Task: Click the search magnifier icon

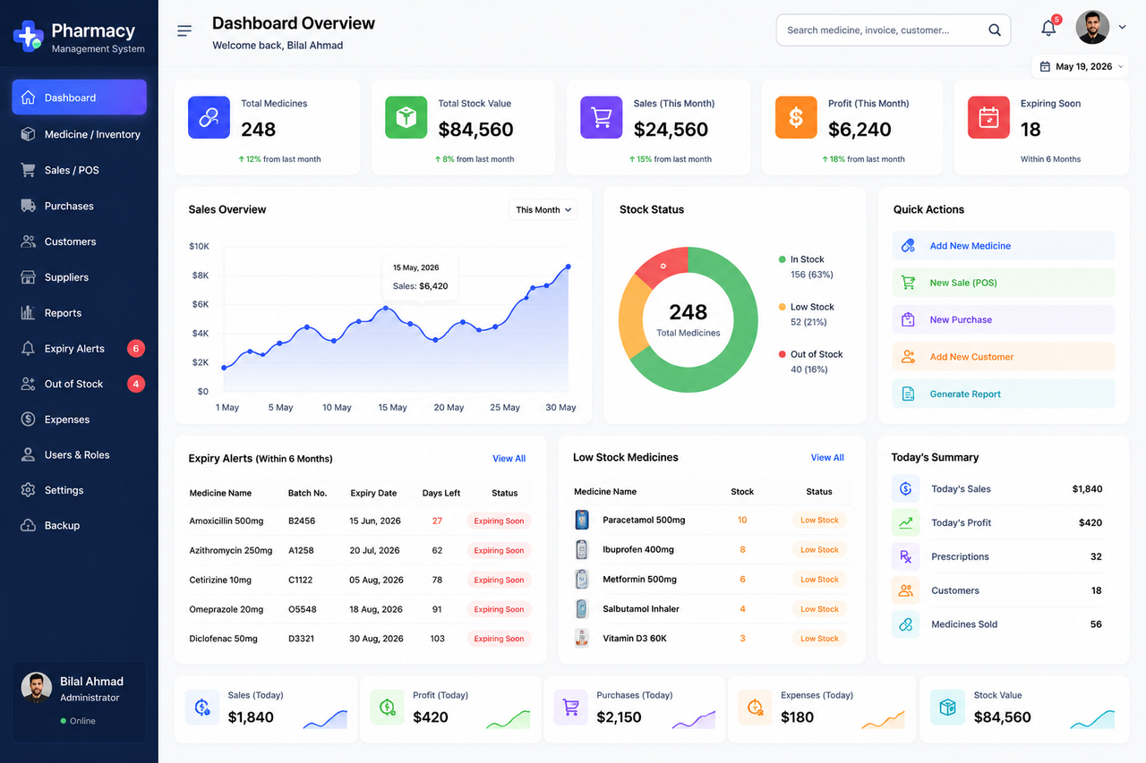Action: [x=995, y=30]
